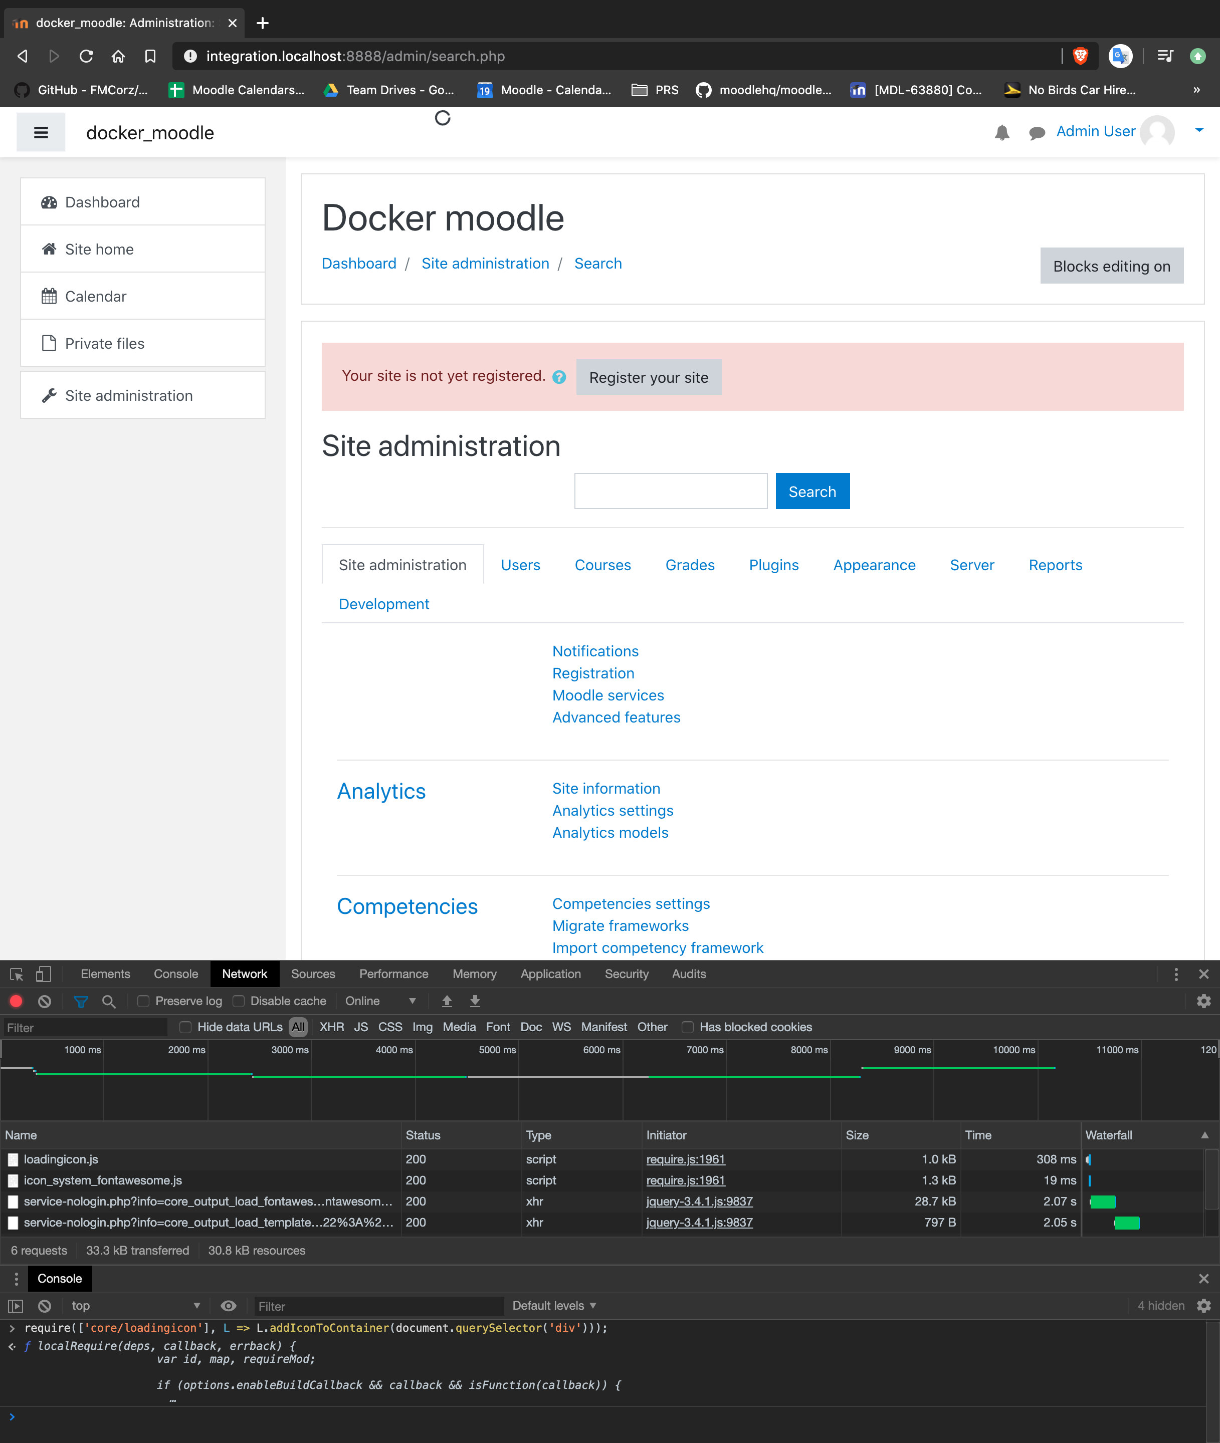Check Has blocked cookies

[688, 1028]
